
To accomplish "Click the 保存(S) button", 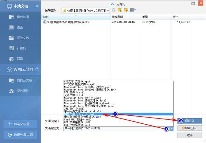I will pos(190,121).
